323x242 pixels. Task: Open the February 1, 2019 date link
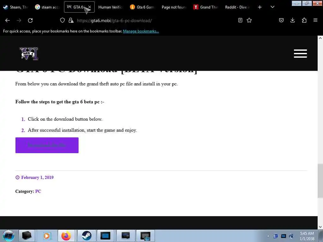(x=37, y=177)
